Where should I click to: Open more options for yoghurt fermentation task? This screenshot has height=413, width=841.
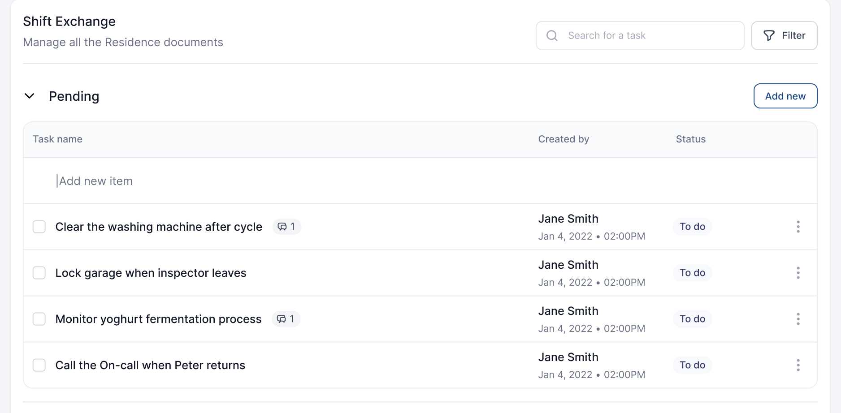click(x=798, y=319)
